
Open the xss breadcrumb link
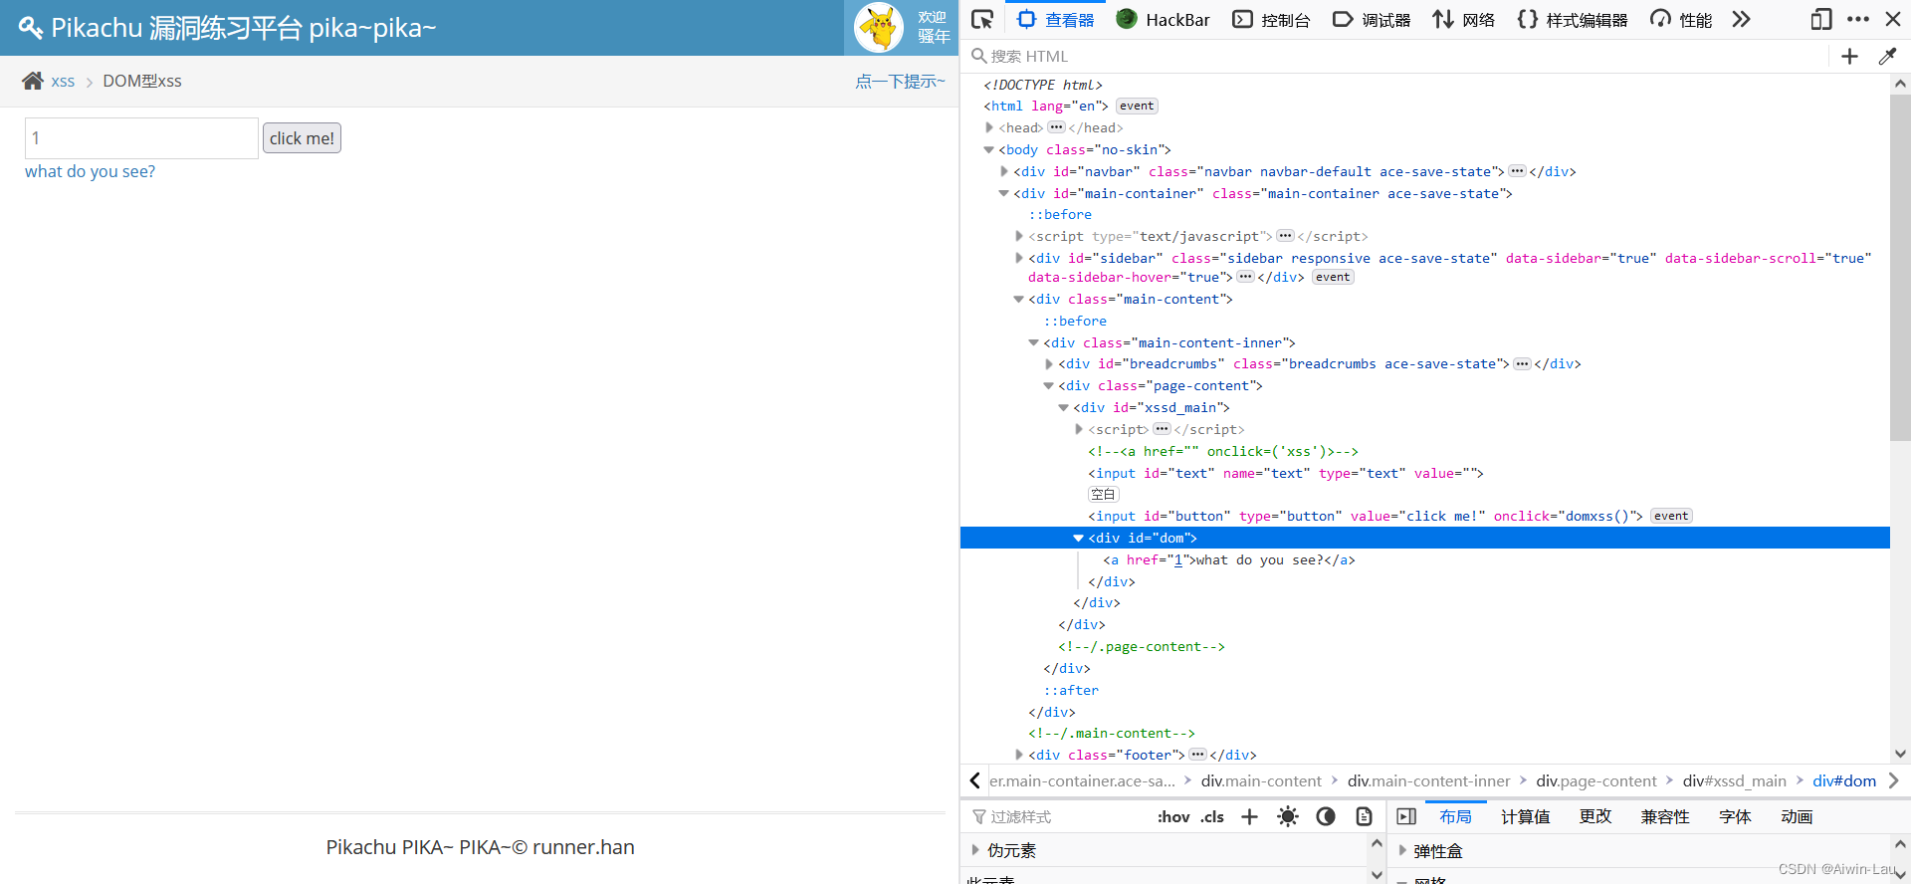pos(63,82)
